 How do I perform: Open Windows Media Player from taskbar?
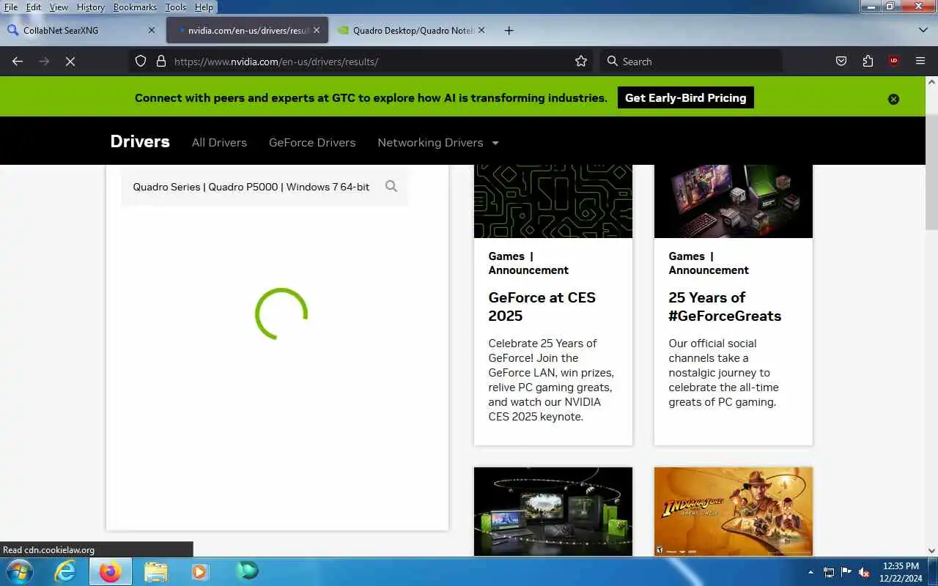point(200,571)
